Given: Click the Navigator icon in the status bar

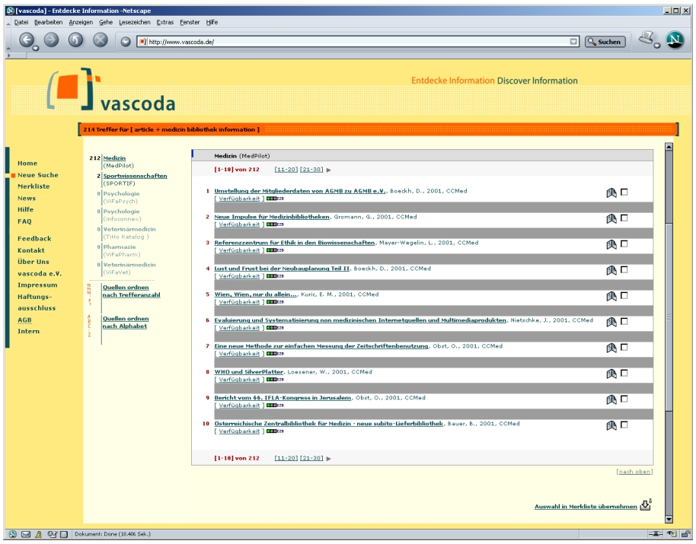Looking at the screenshot, I should pyautogui.click(x=12, y=534).
